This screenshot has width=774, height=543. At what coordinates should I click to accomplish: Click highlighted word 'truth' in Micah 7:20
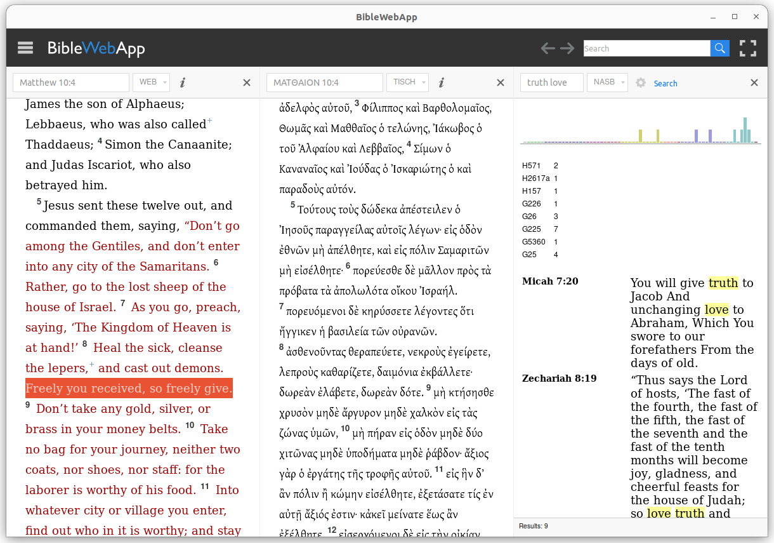pos(723,283)
